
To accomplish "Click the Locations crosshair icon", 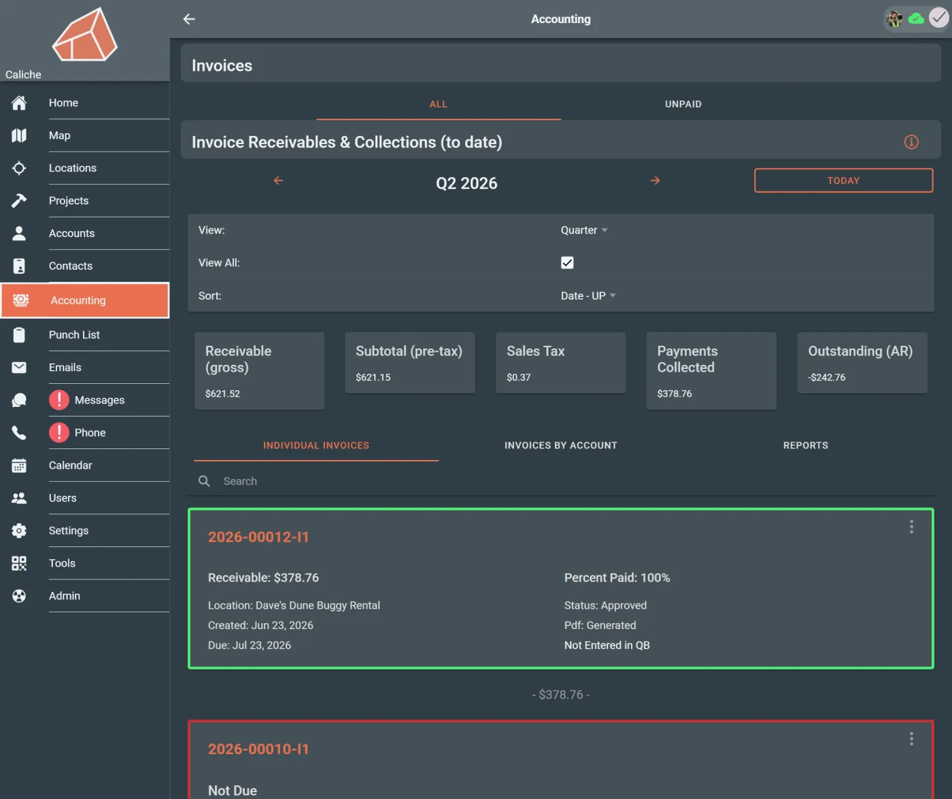I will click(x=19, y=168).
